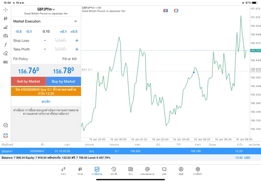Tap the 12.20 USD total profit
This screenshot has width=261, height=182.
click(x=243, y=158)
